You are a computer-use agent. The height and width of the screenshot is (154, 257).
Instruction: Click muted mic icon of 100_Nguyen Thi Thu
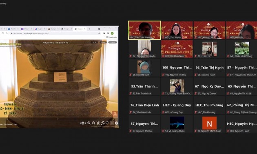(x=163, y=75)
